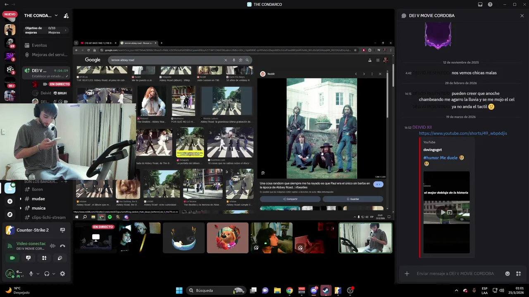529x297 pixels.
Task: Open the soundboard icon in voice panel
Action: (60, 258)
